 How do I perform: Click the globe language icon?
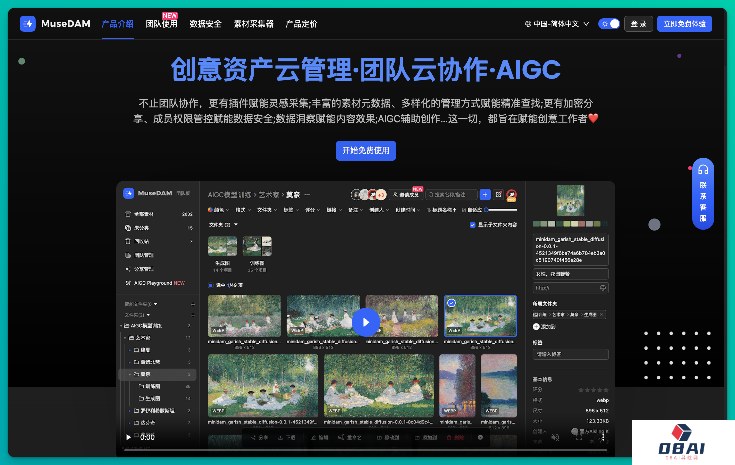point(528,24)
